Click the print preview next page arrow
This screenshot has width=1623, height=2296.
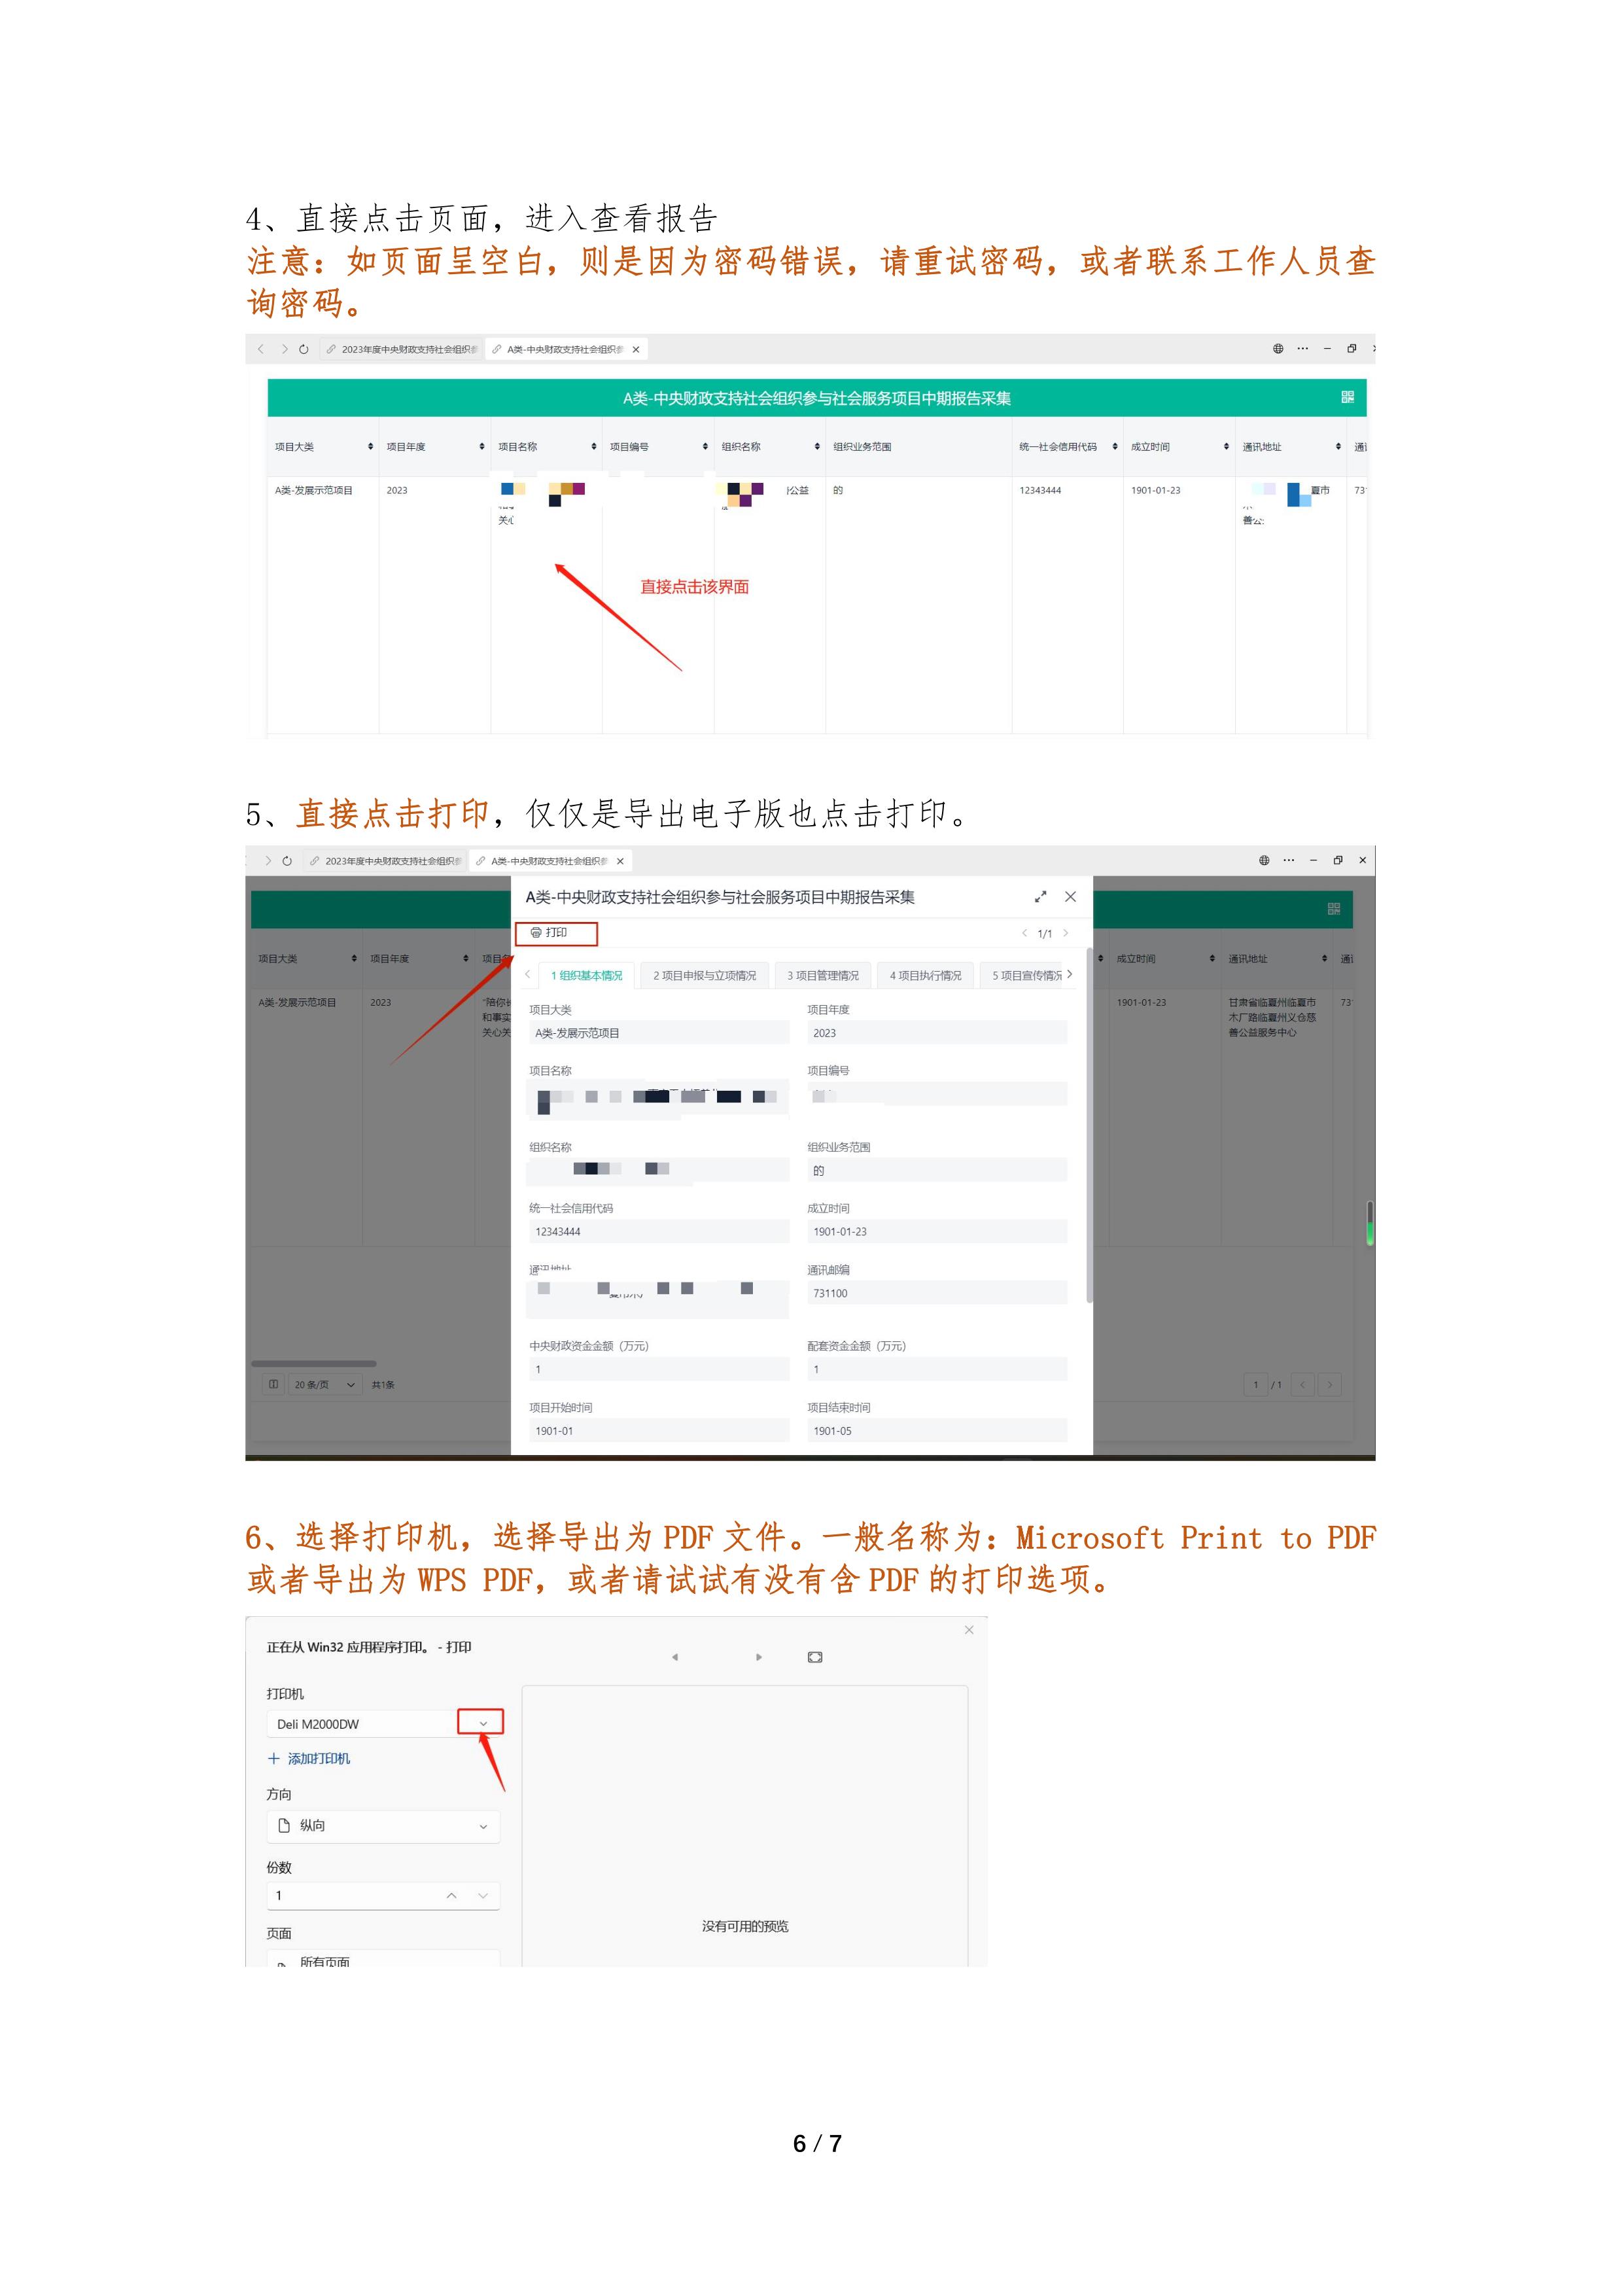tap(759, 1657)
